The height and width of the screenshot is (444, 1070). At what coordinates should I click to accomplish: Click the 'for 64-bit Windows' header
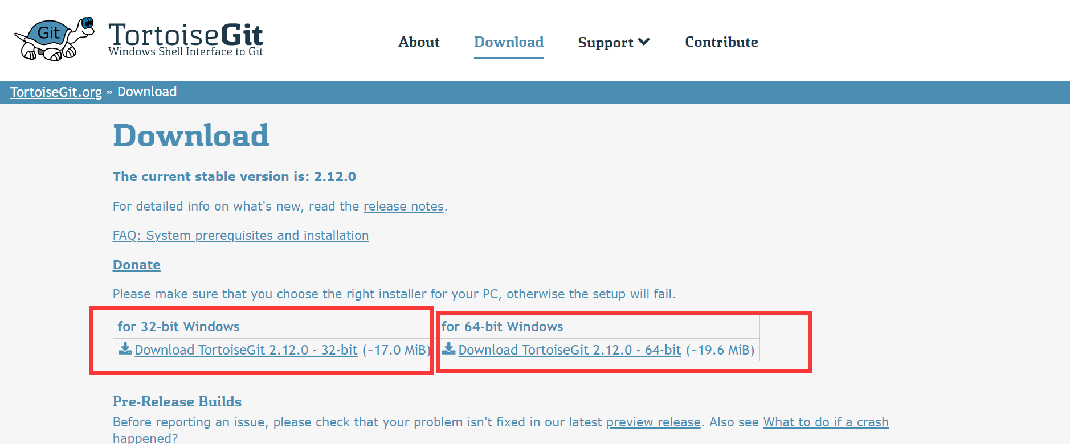[502, 327]
